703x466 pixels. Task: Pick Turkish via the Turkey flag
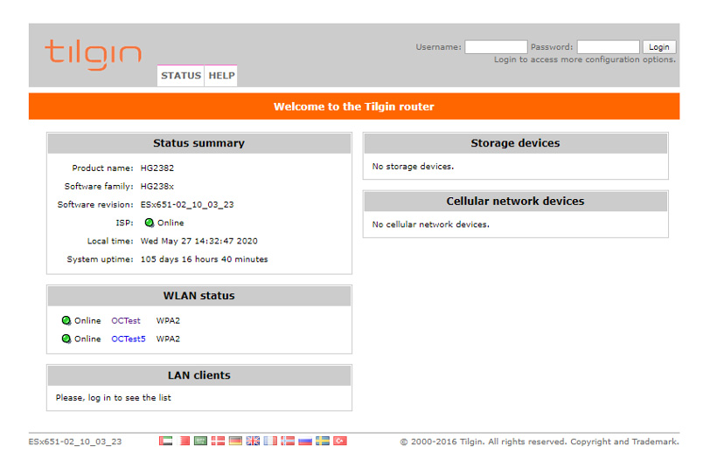340,441
